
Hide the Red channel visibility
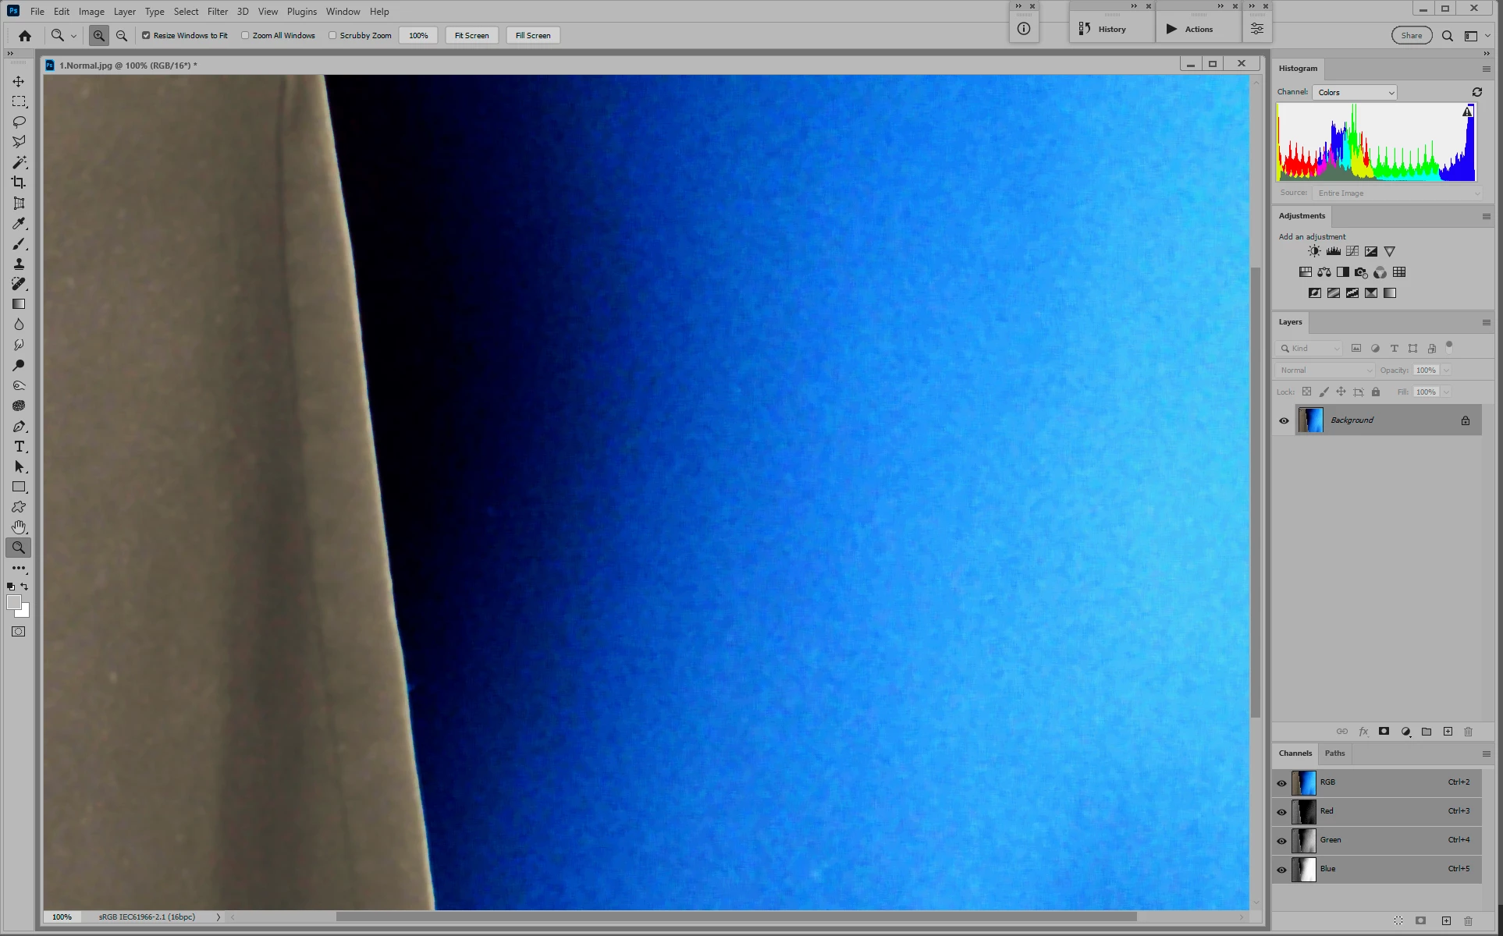[1281, 812]
